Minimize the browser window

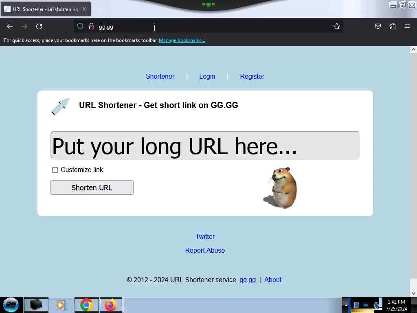[393, 5]
